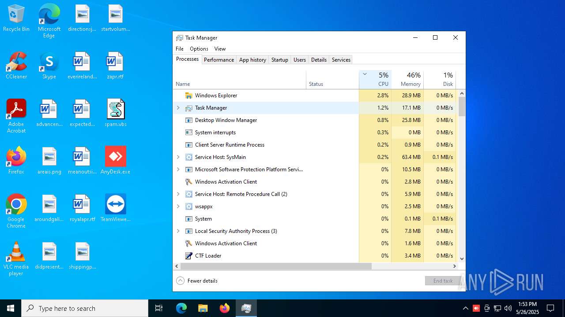The height and width of the screenshot is (317, 565).
Task: Select the System process row
Action: 316,219
